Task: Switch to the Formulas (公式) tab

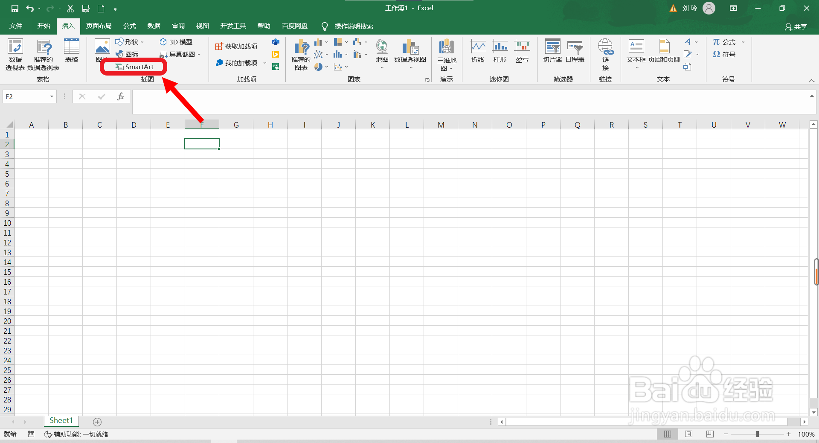Action: point(130,26)
